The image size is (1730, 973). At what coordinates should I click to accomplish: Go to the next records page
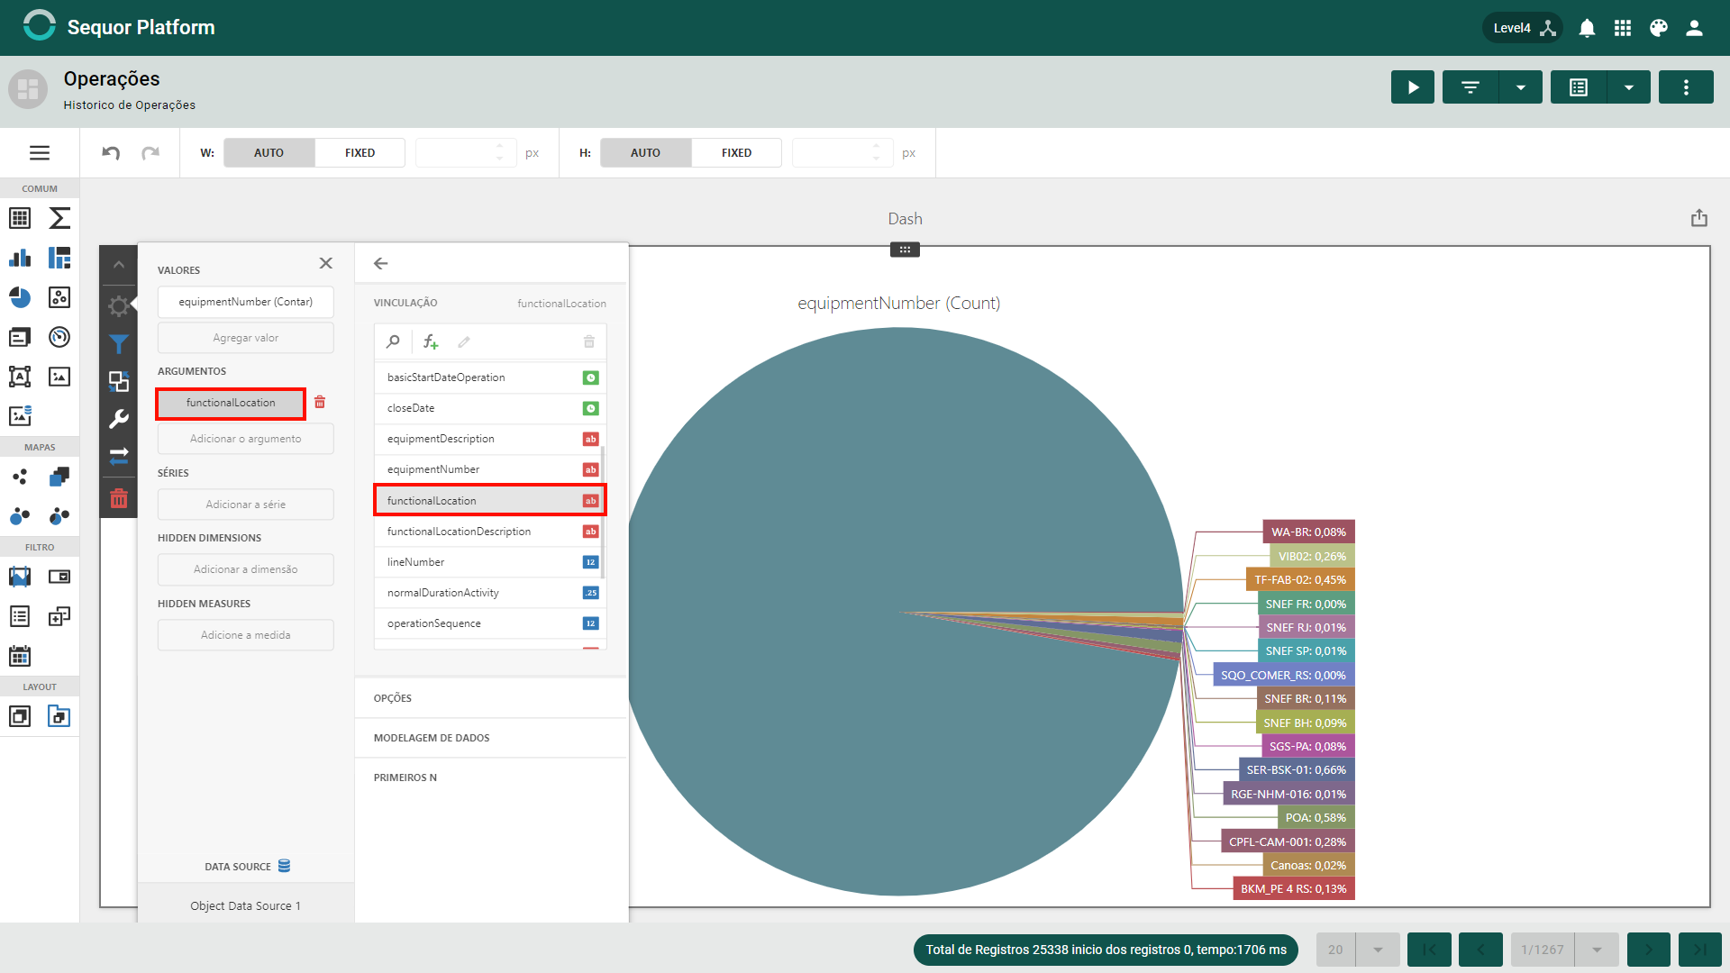1649,950
